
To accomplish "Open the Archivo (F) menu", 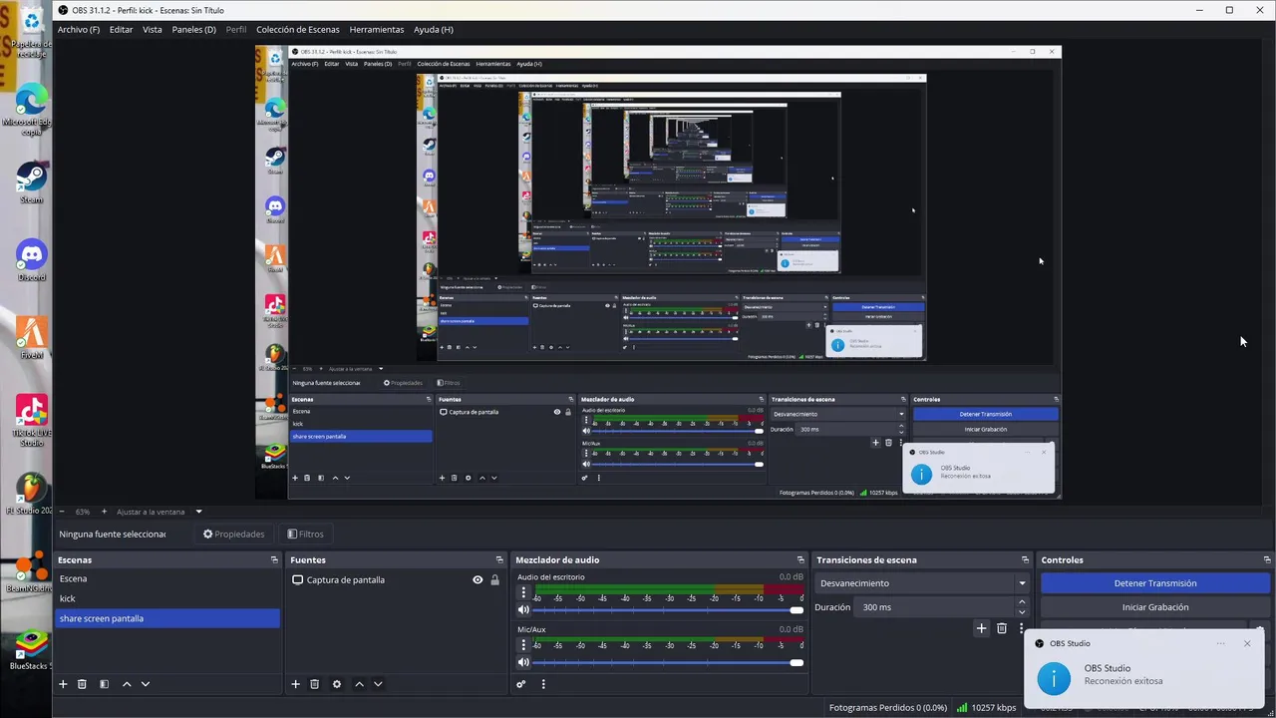I will pyautogui.click(x=79, y=30).
